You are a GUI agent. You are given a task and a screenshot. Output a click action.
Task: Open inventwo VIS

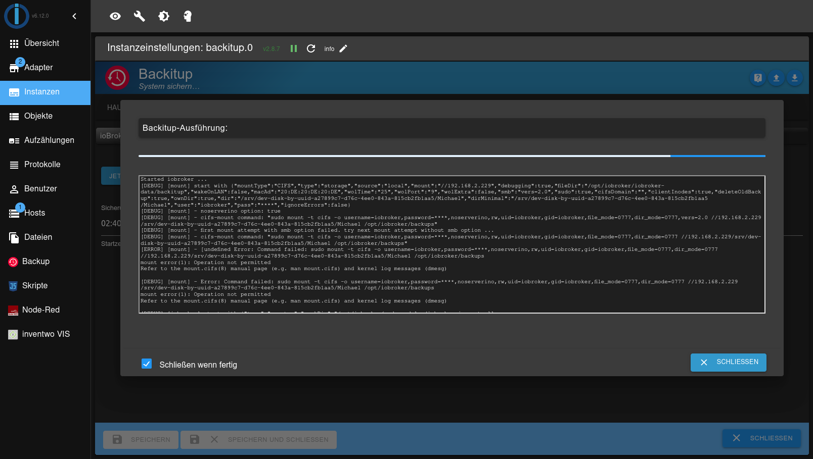[x=46, y=334]
